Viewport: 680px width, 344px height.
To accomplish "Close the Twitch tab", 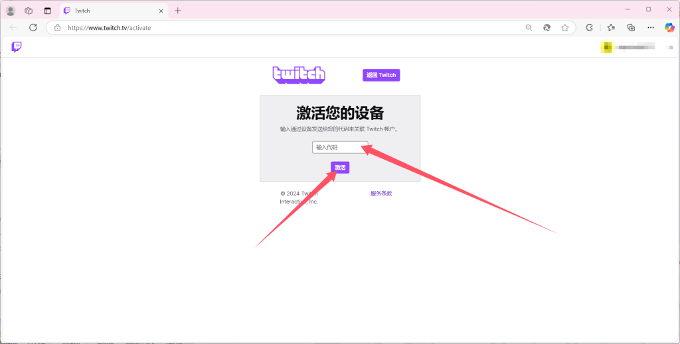I will 161,11.
